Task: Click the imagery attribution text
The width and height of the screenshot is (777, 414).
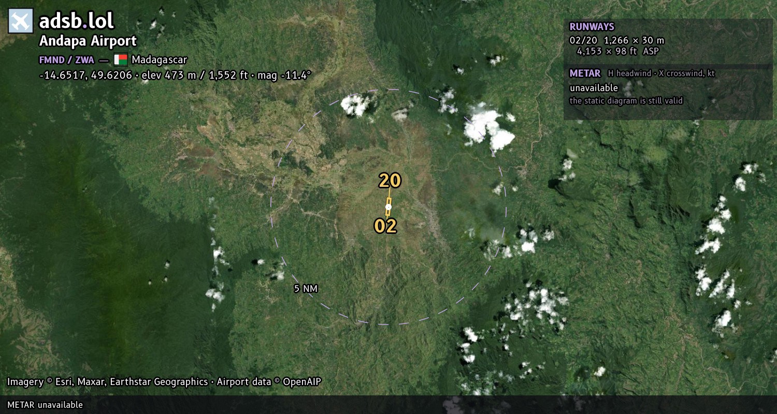Action: [x=164, y=382]
